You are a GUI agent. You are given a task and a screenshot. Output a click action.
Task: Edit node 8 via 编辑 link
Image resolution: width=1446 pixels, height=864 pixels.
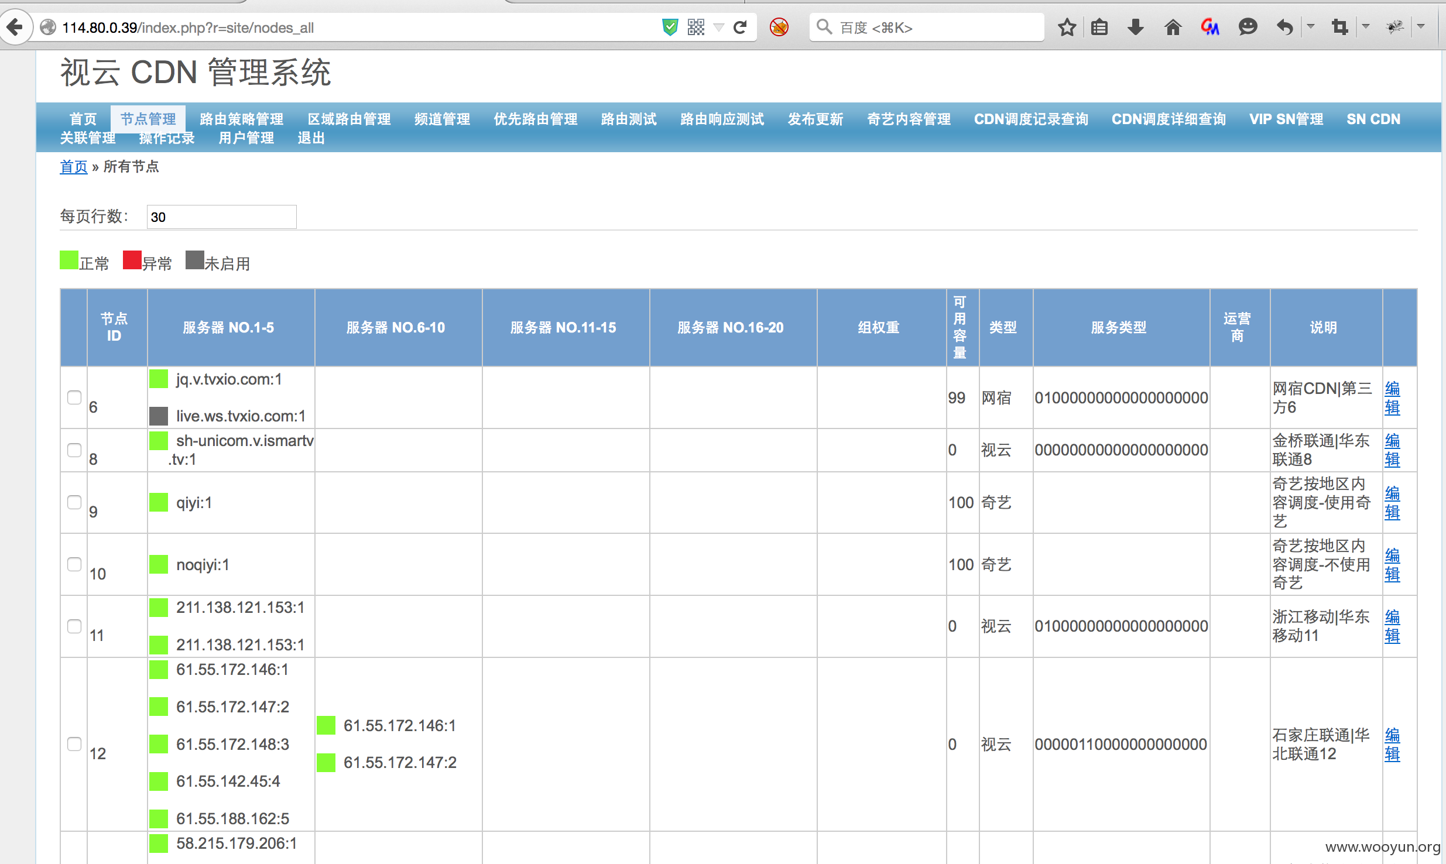pyautogui.click(x=1392, y=450)
